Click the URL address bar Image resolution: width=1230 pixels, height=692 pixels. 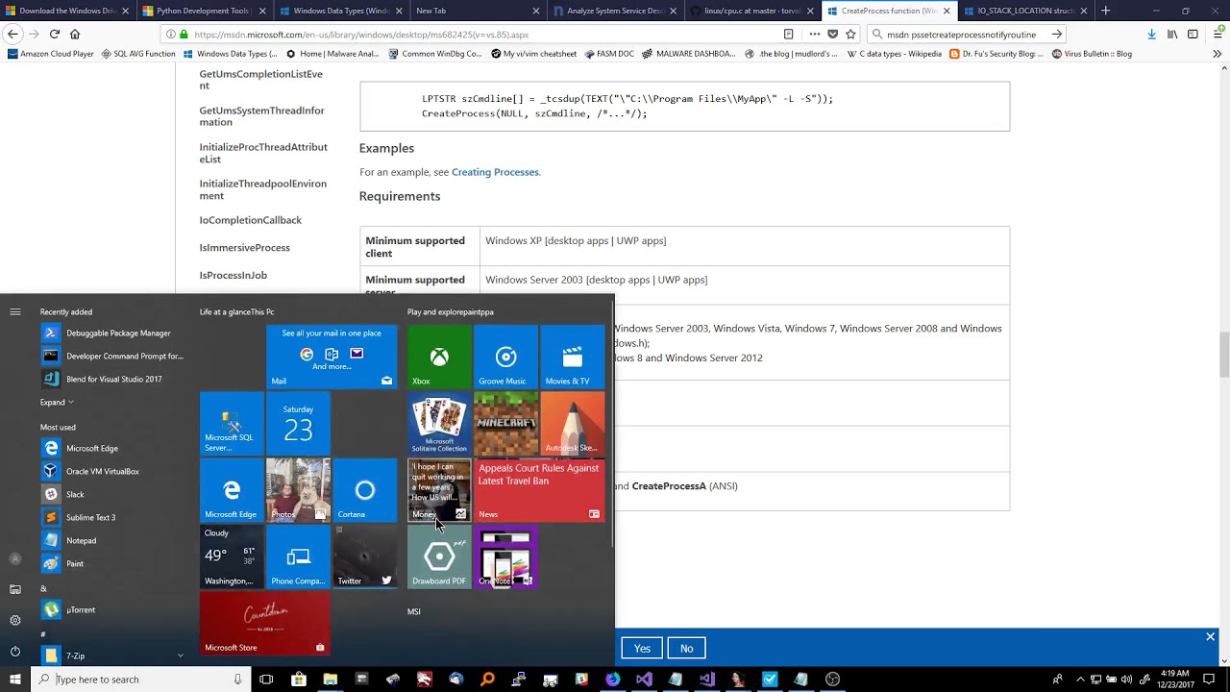[x=480, y=34]
